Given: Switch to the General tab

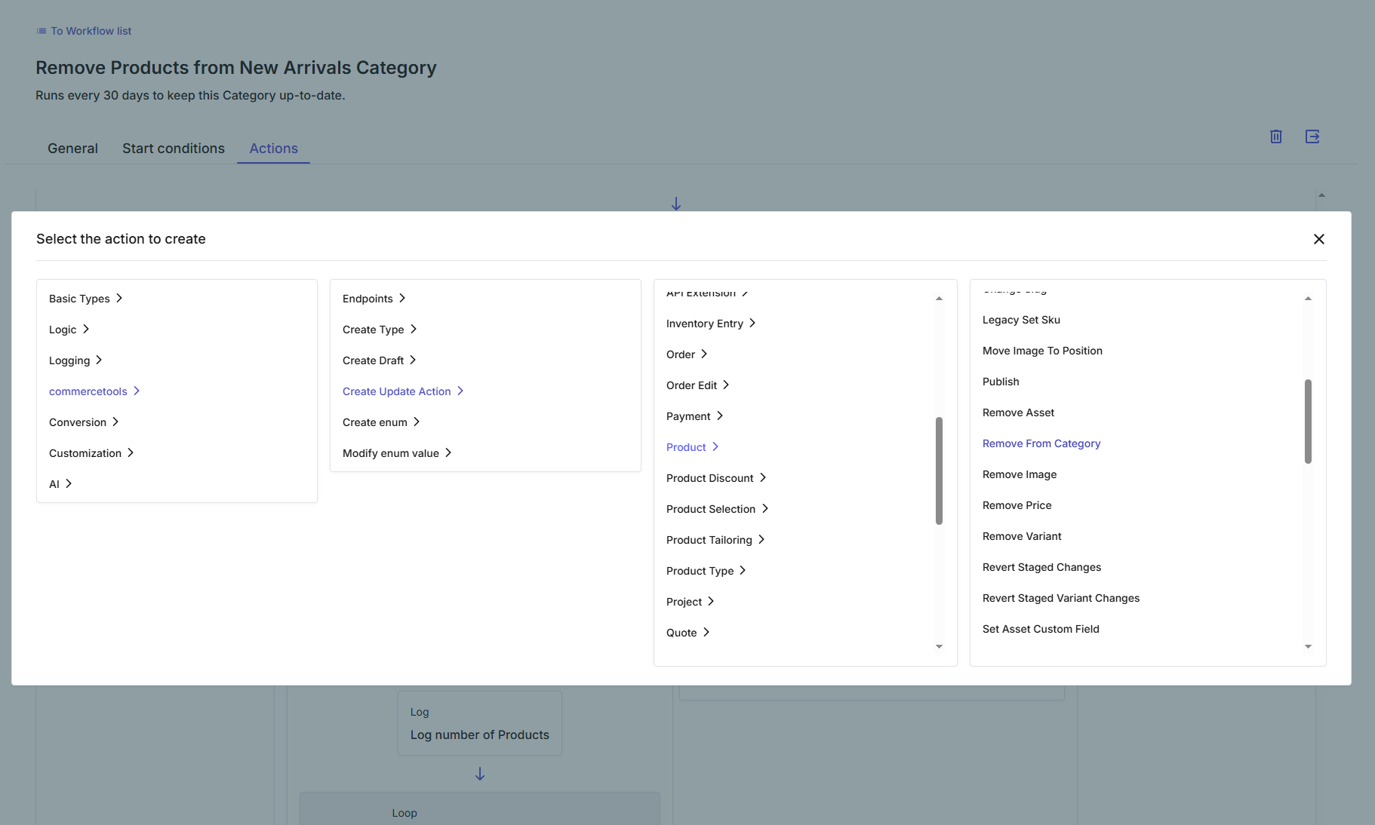Looking at the screenshot, I should [72, 148].
